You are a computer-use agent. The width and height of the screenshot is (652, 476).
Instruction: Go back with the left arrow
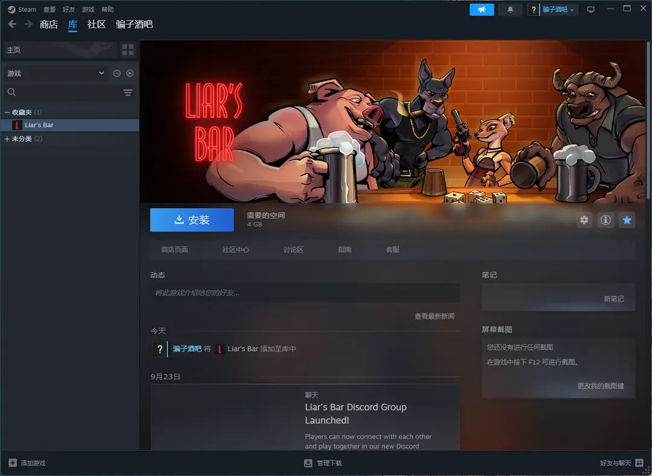point(13,24)
